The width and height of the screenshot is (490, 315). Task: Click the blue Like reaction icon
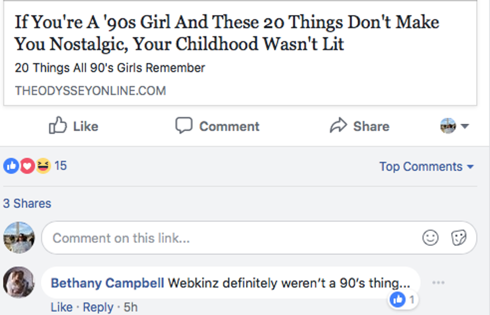point(10,166)
